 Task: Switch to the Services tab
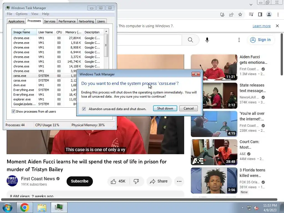pos(50,21)
